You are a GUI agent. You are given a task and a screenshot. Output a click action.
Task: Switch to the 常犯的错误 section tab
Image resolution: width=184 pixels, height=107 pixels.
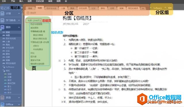[x=133, y=8]
